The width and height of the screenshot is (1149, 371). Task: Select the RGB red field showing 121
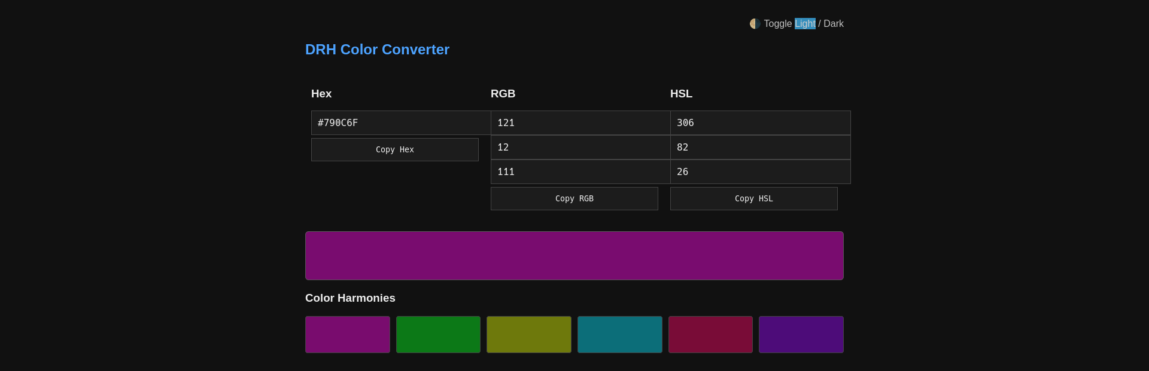click(580, 123)
